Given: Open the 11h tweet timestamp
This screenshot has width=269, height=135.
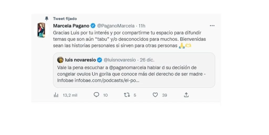Looking at the screenshot, I should coord(142,26).
